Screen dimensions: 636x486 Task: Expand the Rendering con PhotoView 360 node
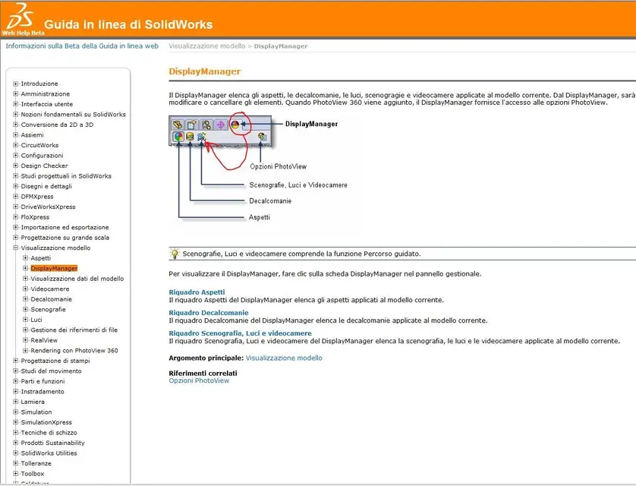click(25, 350)
